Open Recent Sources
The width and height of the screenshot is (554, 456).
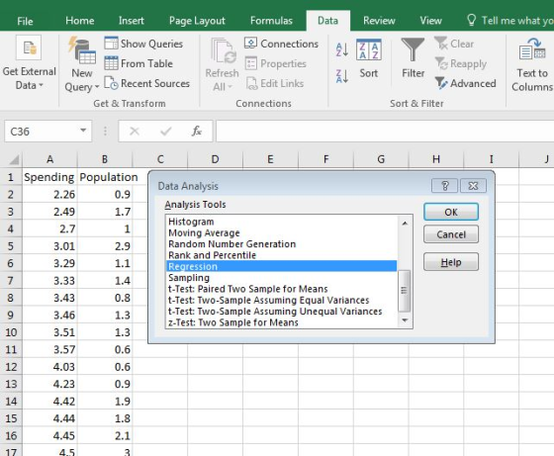pyautogui.click(x=147, y=83)
